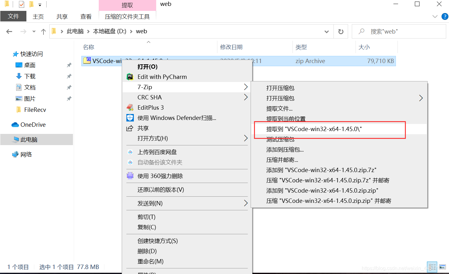The height and width of the screenshot is (274, 449).
Task: Open recent locations dropdown arrow
Action: [34, 31]
